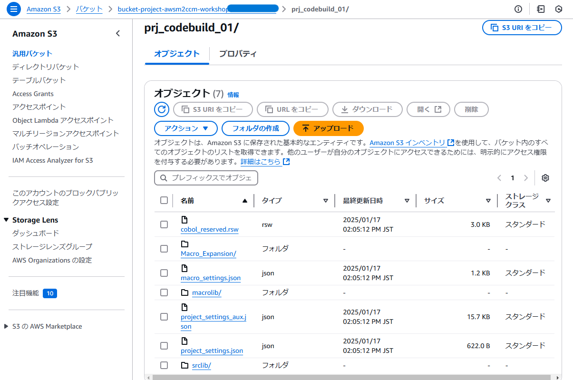
Task: Click フォルダの作成 button
Action: pos(255,128)
